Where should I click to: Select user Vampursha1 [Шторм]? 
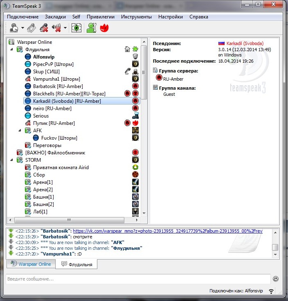tap(56, 79)
